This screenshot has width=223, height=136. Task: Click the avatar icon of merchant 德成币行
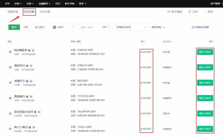(x=10, y=67)
